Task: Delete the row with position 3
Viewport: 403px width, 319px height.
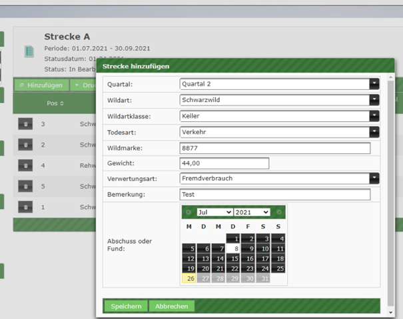Action: pos(25,124)
